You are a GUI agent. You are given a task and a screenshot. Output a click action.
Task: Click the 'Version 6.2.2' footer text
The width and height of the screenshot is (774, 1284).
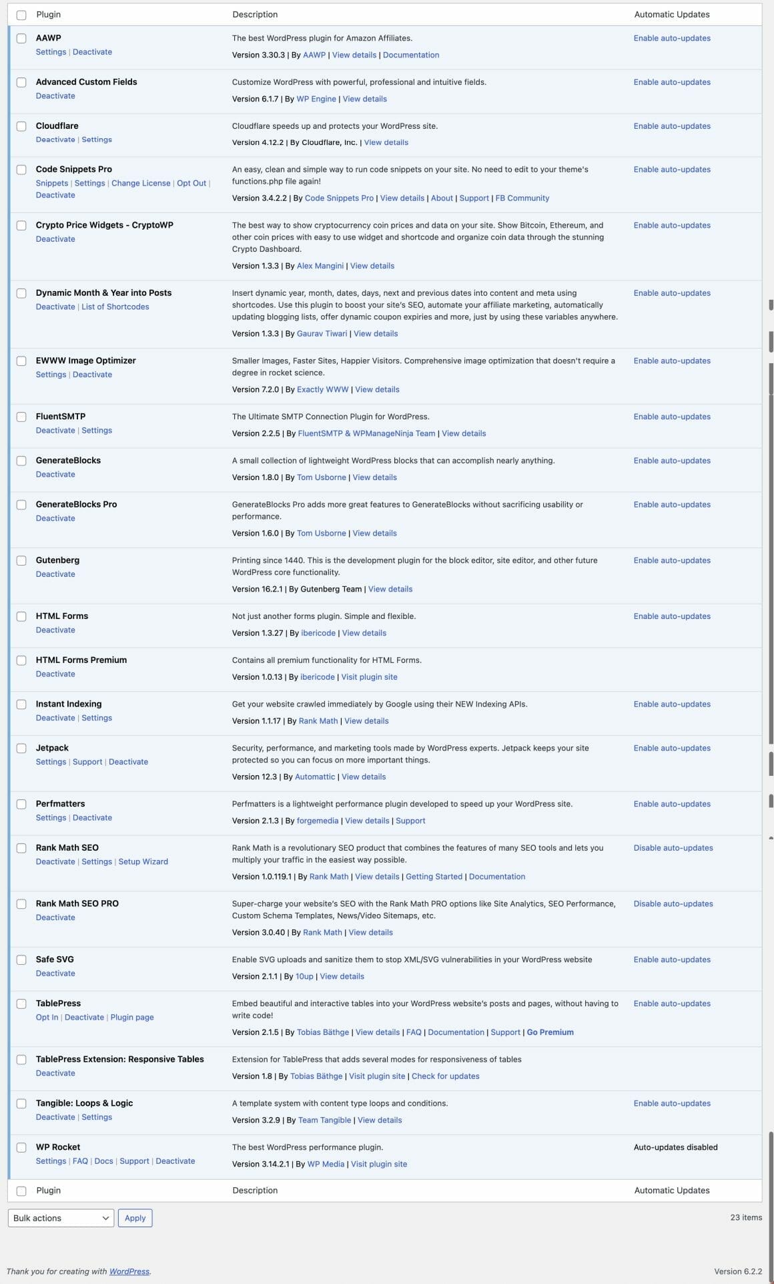738,1271
